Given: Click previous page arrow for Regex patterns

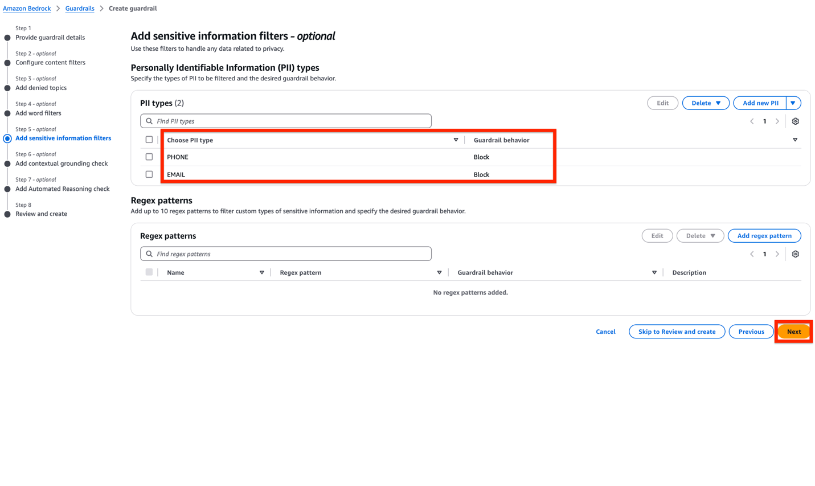Looking at the screenshot, I should (751, 254).
